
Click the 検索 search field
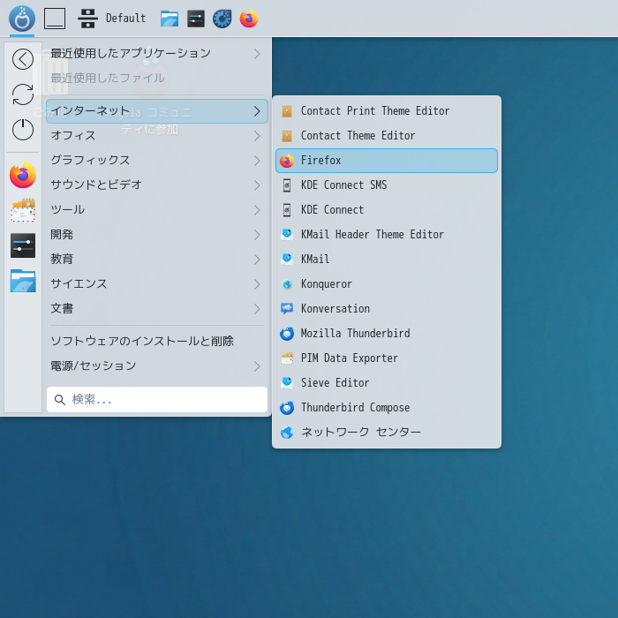[157, 400]
